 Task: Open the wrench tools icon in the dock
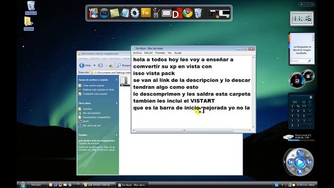93,13
